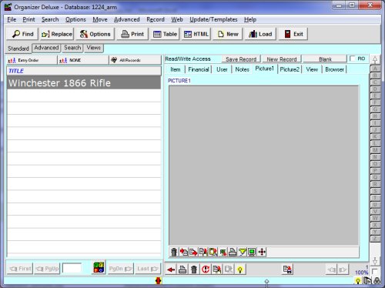This screenshot has height=288, width=385.
Task: Click the red four-way move arrows icon
Action: [262, 252]
